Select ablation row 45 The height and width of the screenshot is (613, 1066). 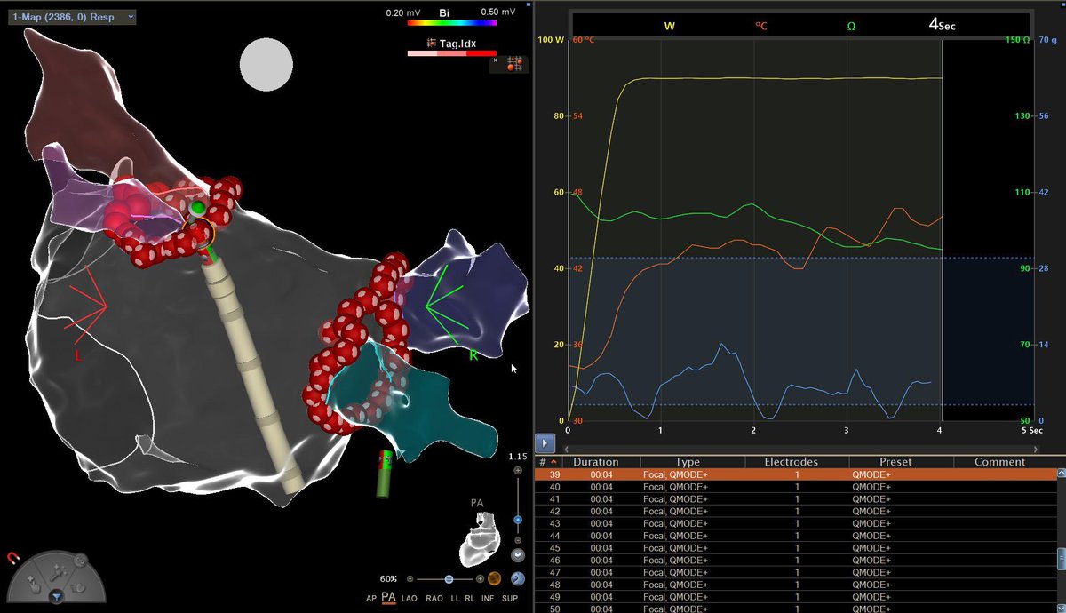tap(794, 548)
